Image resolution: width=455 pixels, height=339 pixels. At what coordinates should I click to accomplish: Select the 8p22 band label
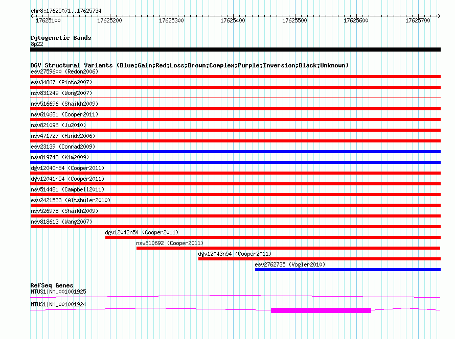37,44
